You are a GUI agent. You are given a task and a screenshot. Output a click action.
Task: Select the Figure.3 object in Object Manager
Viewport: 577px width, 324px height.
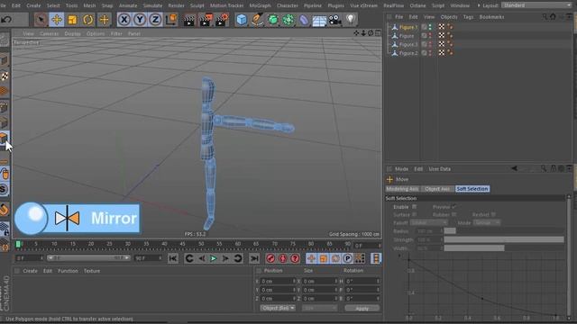coord(408,44)
